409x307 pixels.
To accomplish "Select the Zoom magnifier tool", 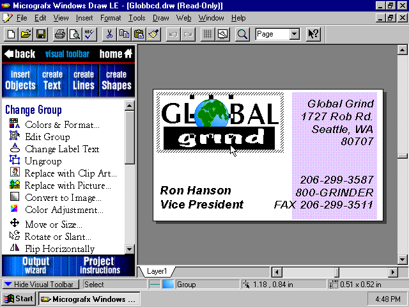I will click(242, 34).
